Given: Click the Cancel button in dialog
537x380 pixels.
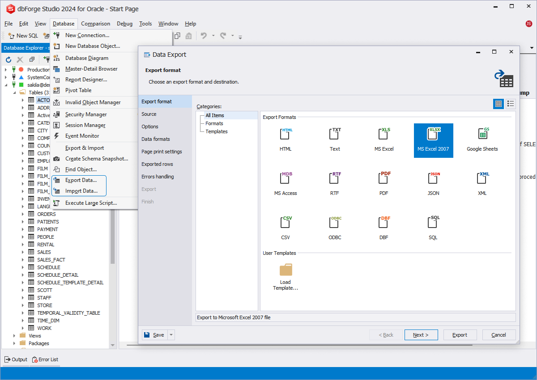Looking at the screenshot, I should pos(499,335).
